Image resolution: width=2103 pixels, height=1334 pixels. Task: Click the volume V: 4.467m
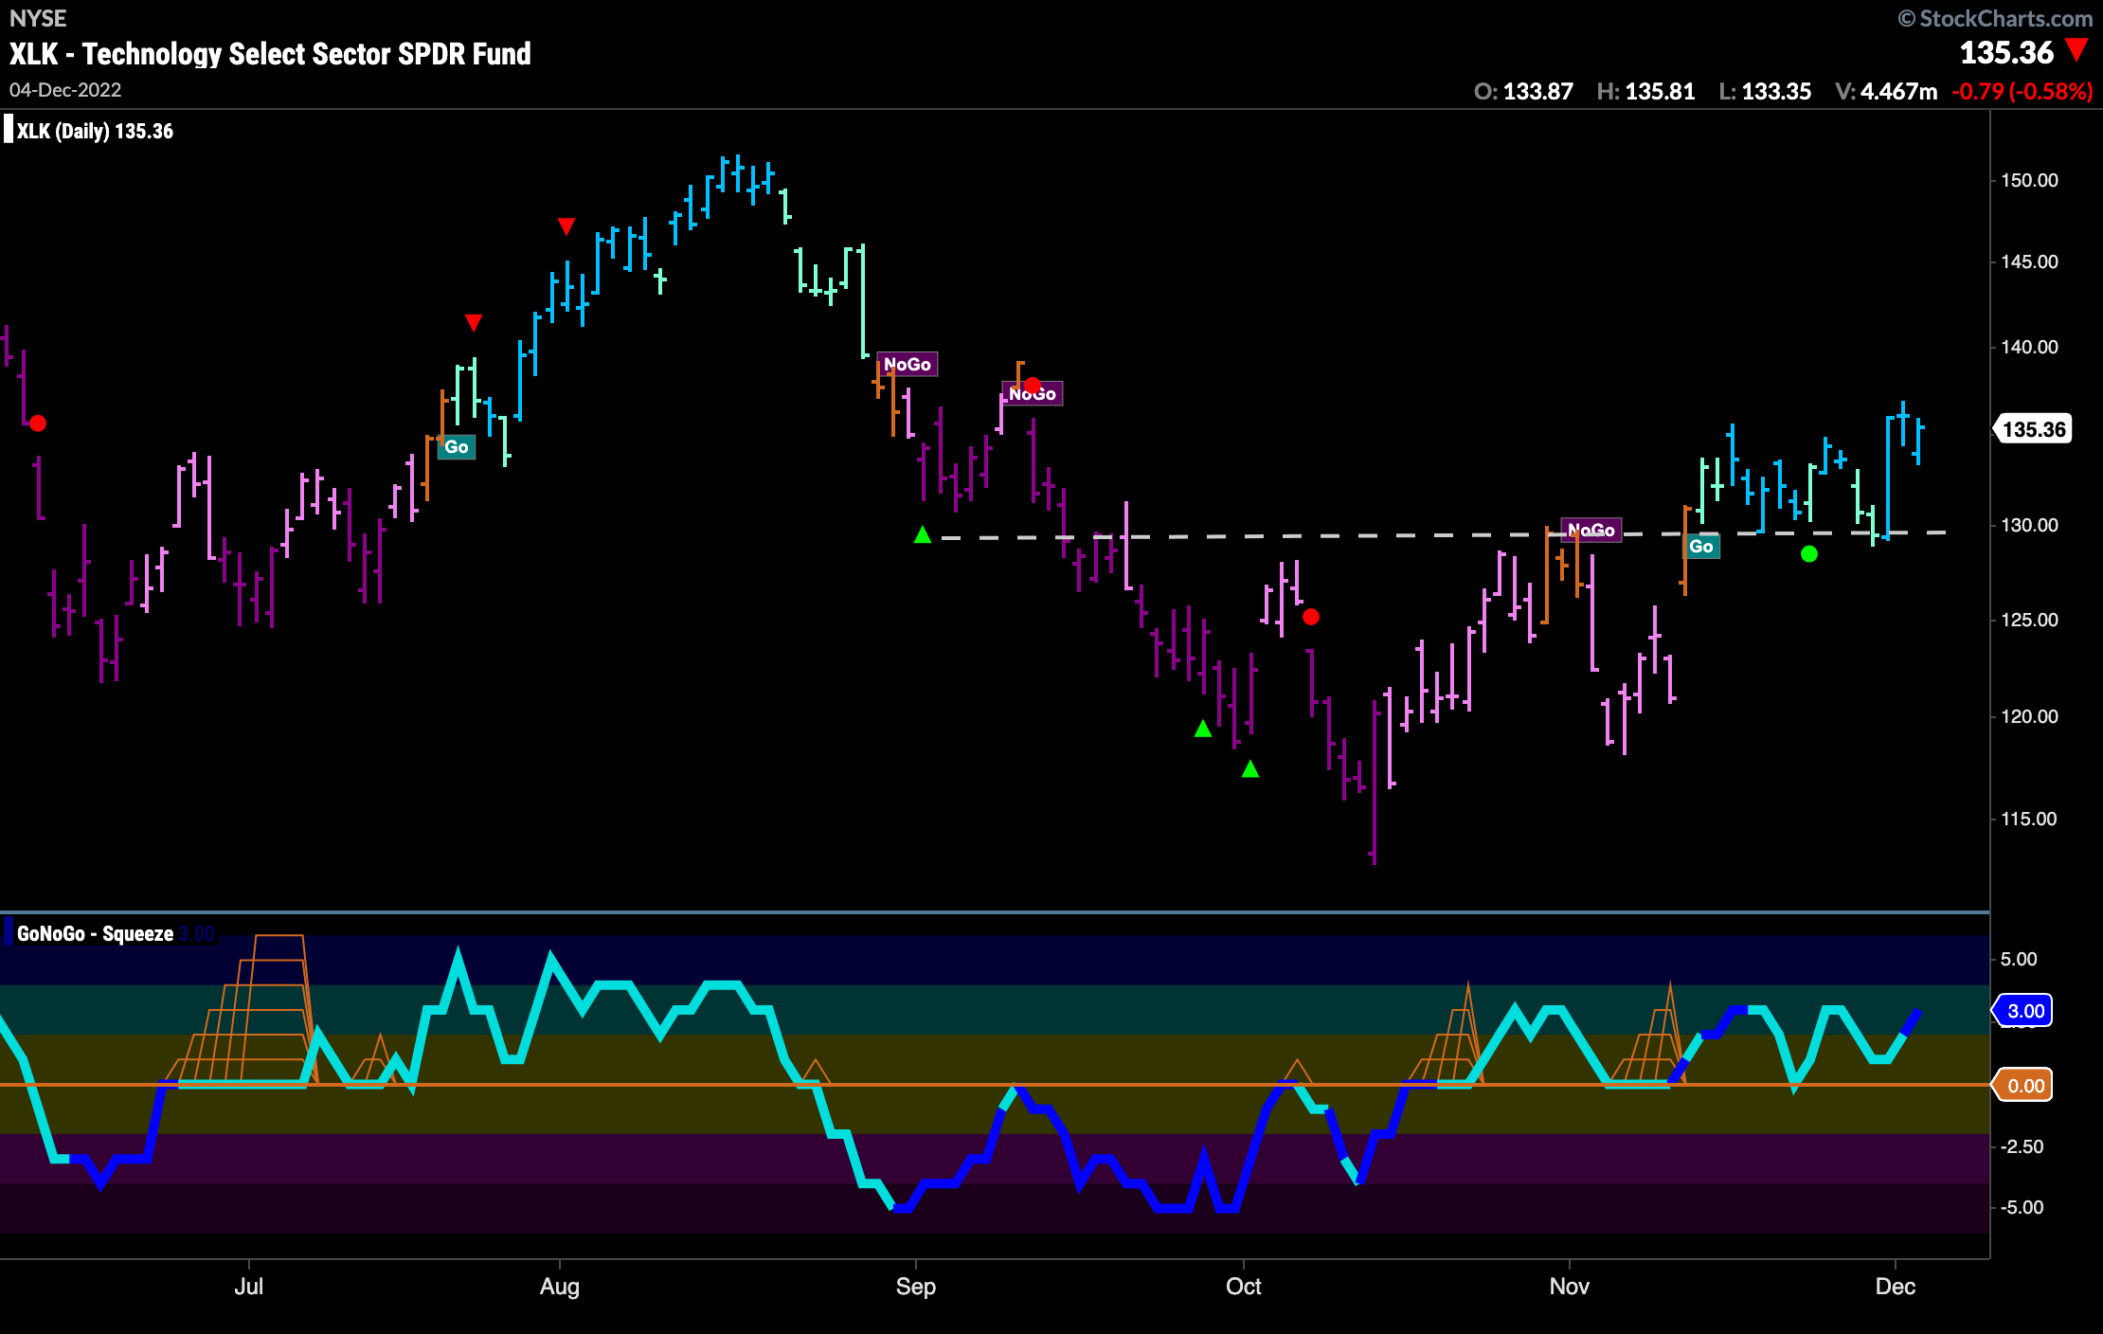tap(1886, 92)
